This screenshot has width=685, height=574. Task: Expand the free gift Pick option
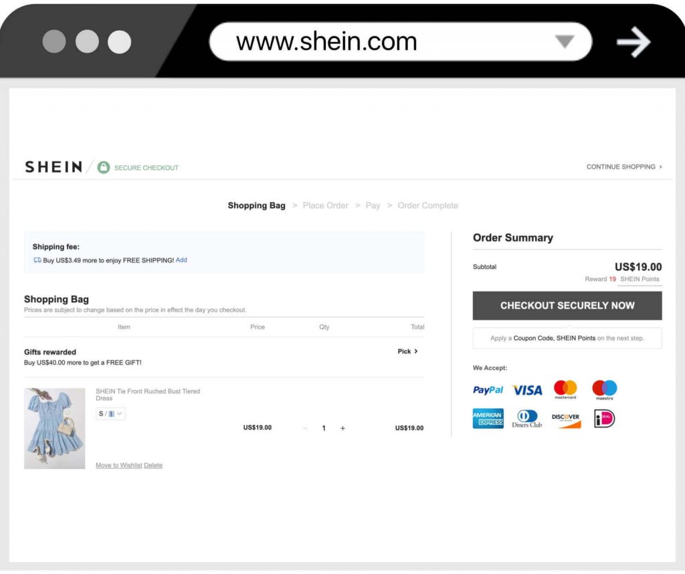tap(407, 351)
